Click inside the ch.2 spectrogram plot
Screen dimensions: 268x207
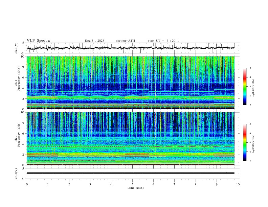click(x=130, y=139)
